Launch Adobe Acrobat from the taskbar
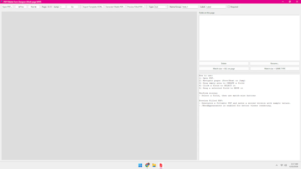 point(161,165)
